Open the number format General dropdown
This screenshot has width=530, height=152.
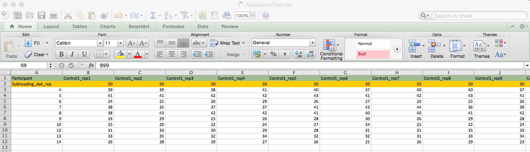coord(313,43)
